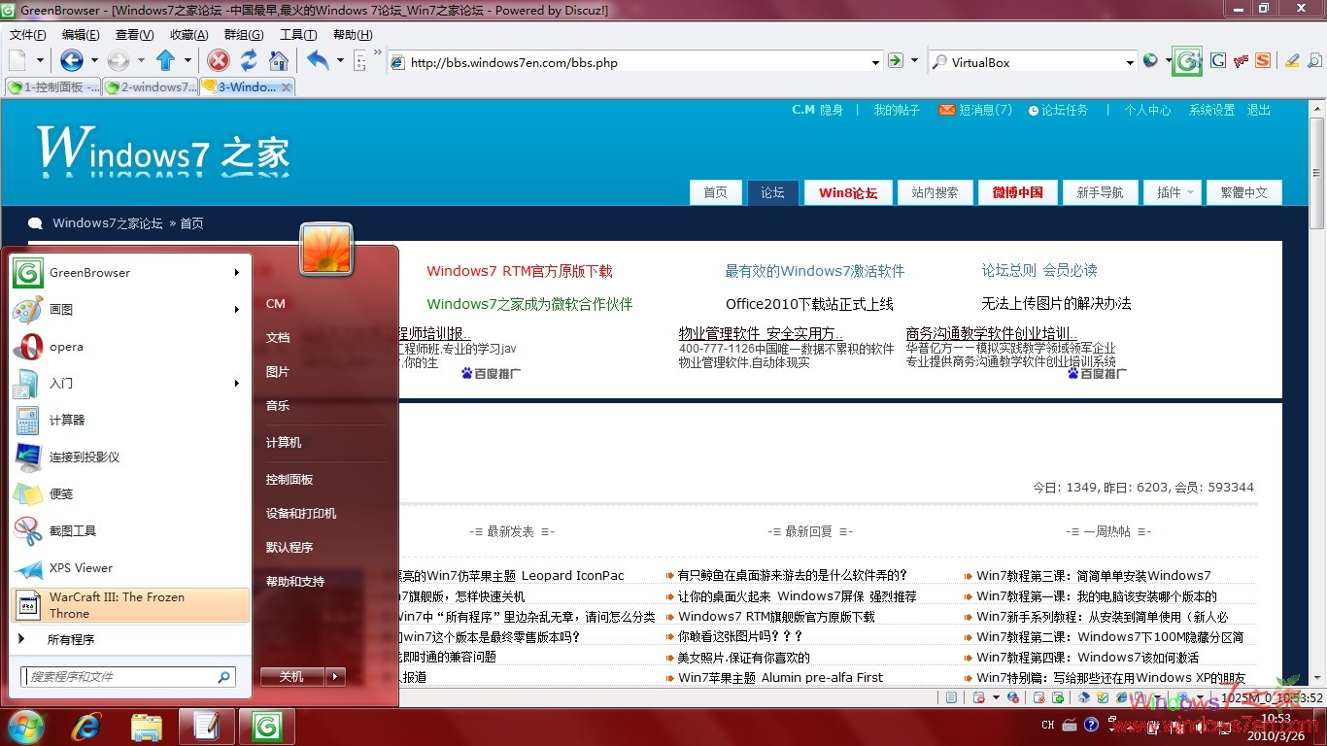Click the large green GreenBrowser G toolbar icon
This screenshot has width=1327, height=746.
(x=1187, y=61)
